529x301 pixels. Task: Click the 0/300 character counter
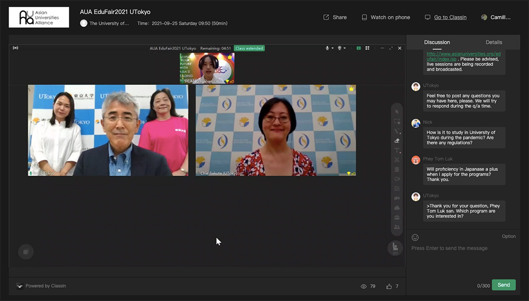click(x=483, y=286)
